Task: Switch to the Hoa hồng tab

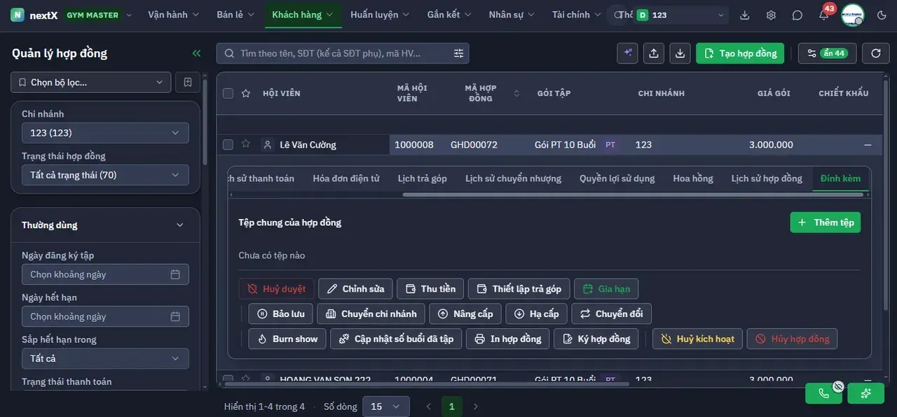Action: [693, 178]
